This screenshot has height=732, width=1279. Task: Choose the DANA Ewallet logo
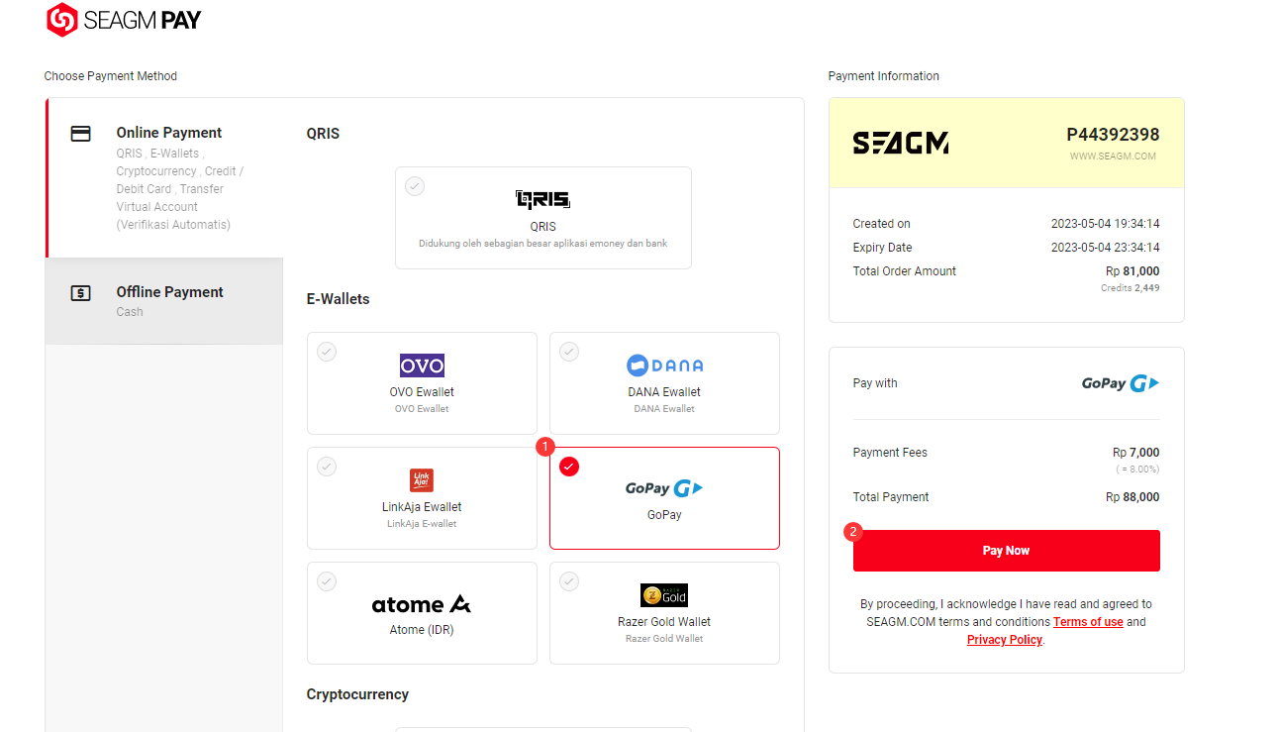point(664,366)
